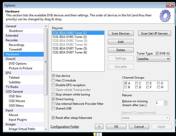
Task: Toggle the Use device checkbox
Action: coord(53,76)
